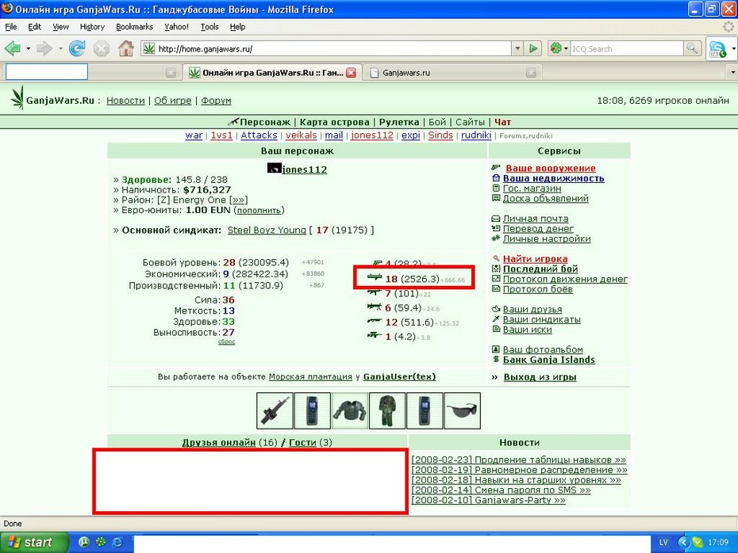Click the Выход из игры link
This screenshot has width=738, height=553.
(540, 377)
